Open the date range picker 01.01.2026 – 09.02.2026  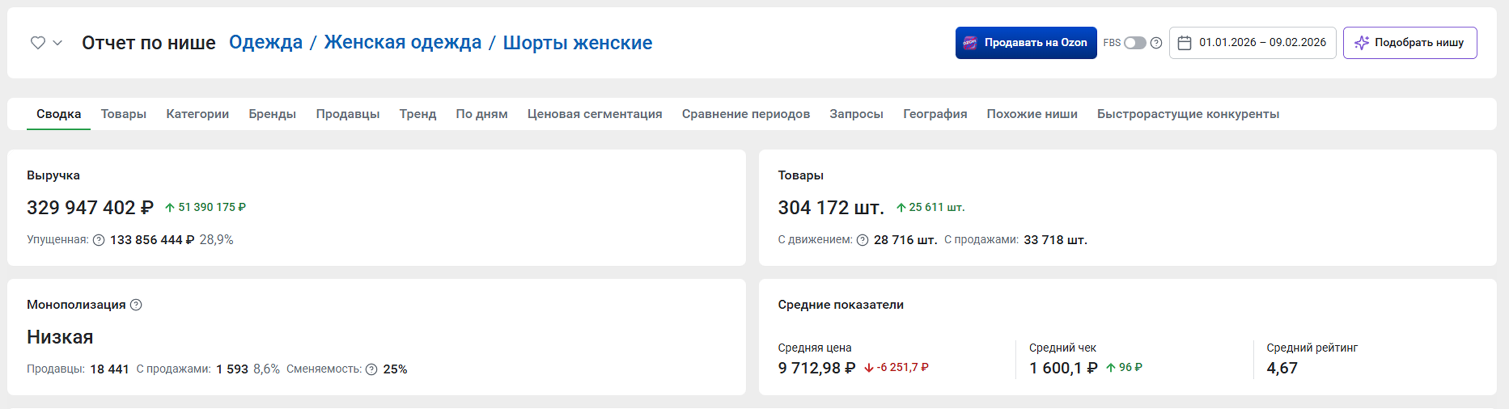point(1262,43)
